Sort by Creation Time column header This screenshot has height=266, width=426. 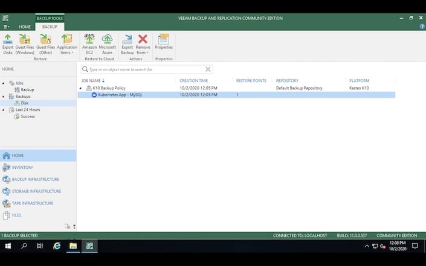click(x=195, y=80)
